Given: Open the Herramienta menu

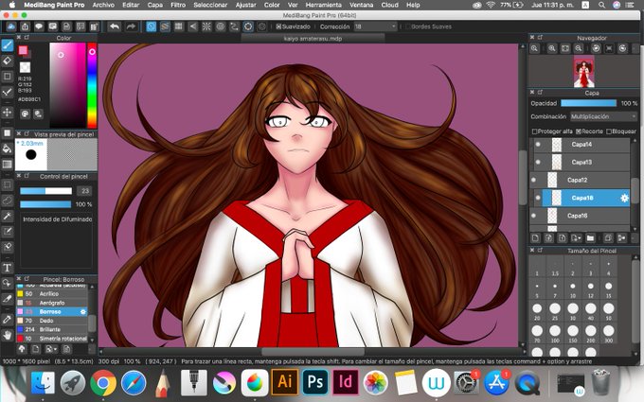Looking at the screenshot, I should [323, 5].
